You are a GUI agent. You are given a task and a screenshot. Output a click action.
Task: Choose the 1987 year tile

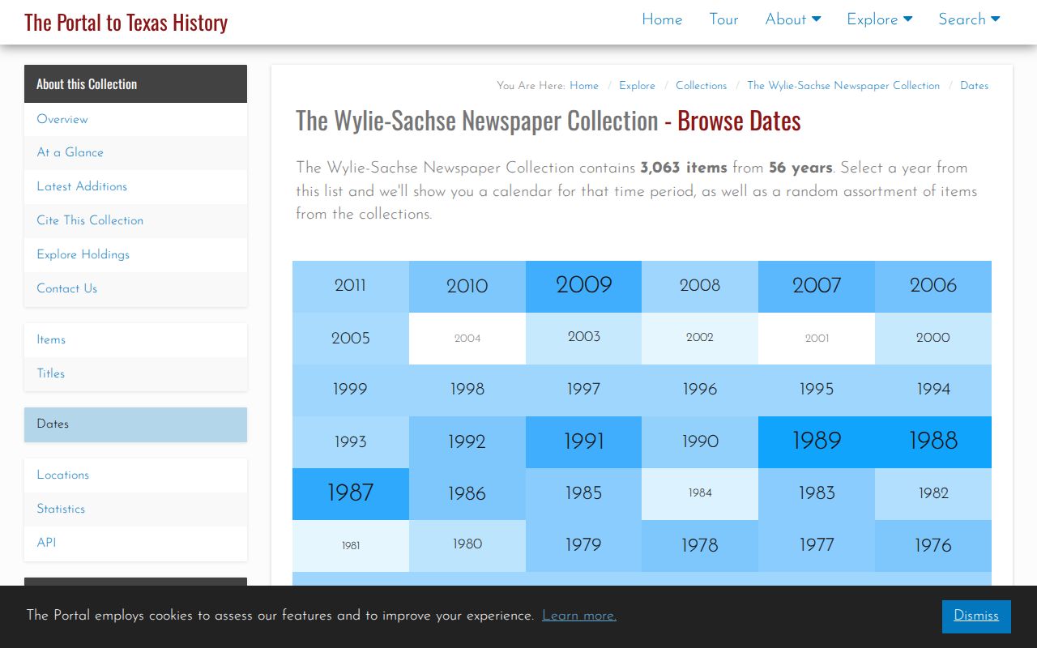[x=351, y=493]
